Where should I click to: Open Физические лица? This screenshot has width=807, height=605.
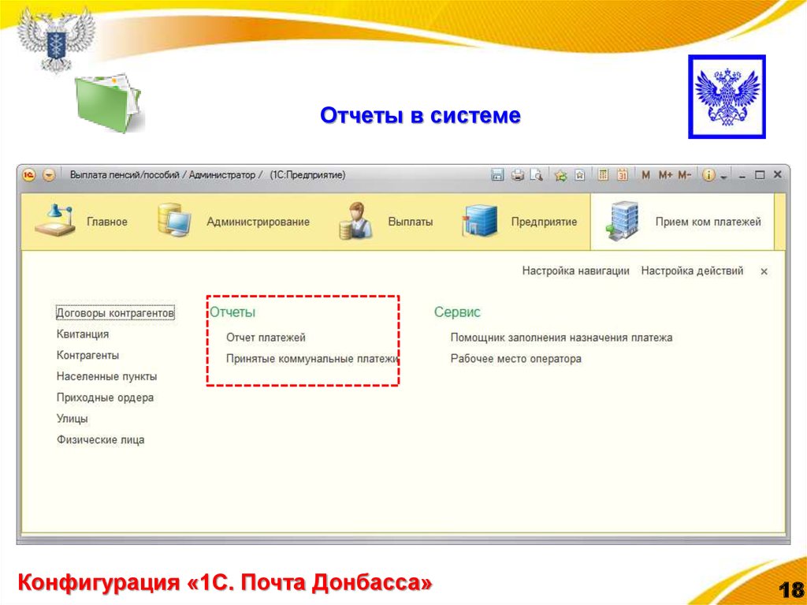coord(100,439)
